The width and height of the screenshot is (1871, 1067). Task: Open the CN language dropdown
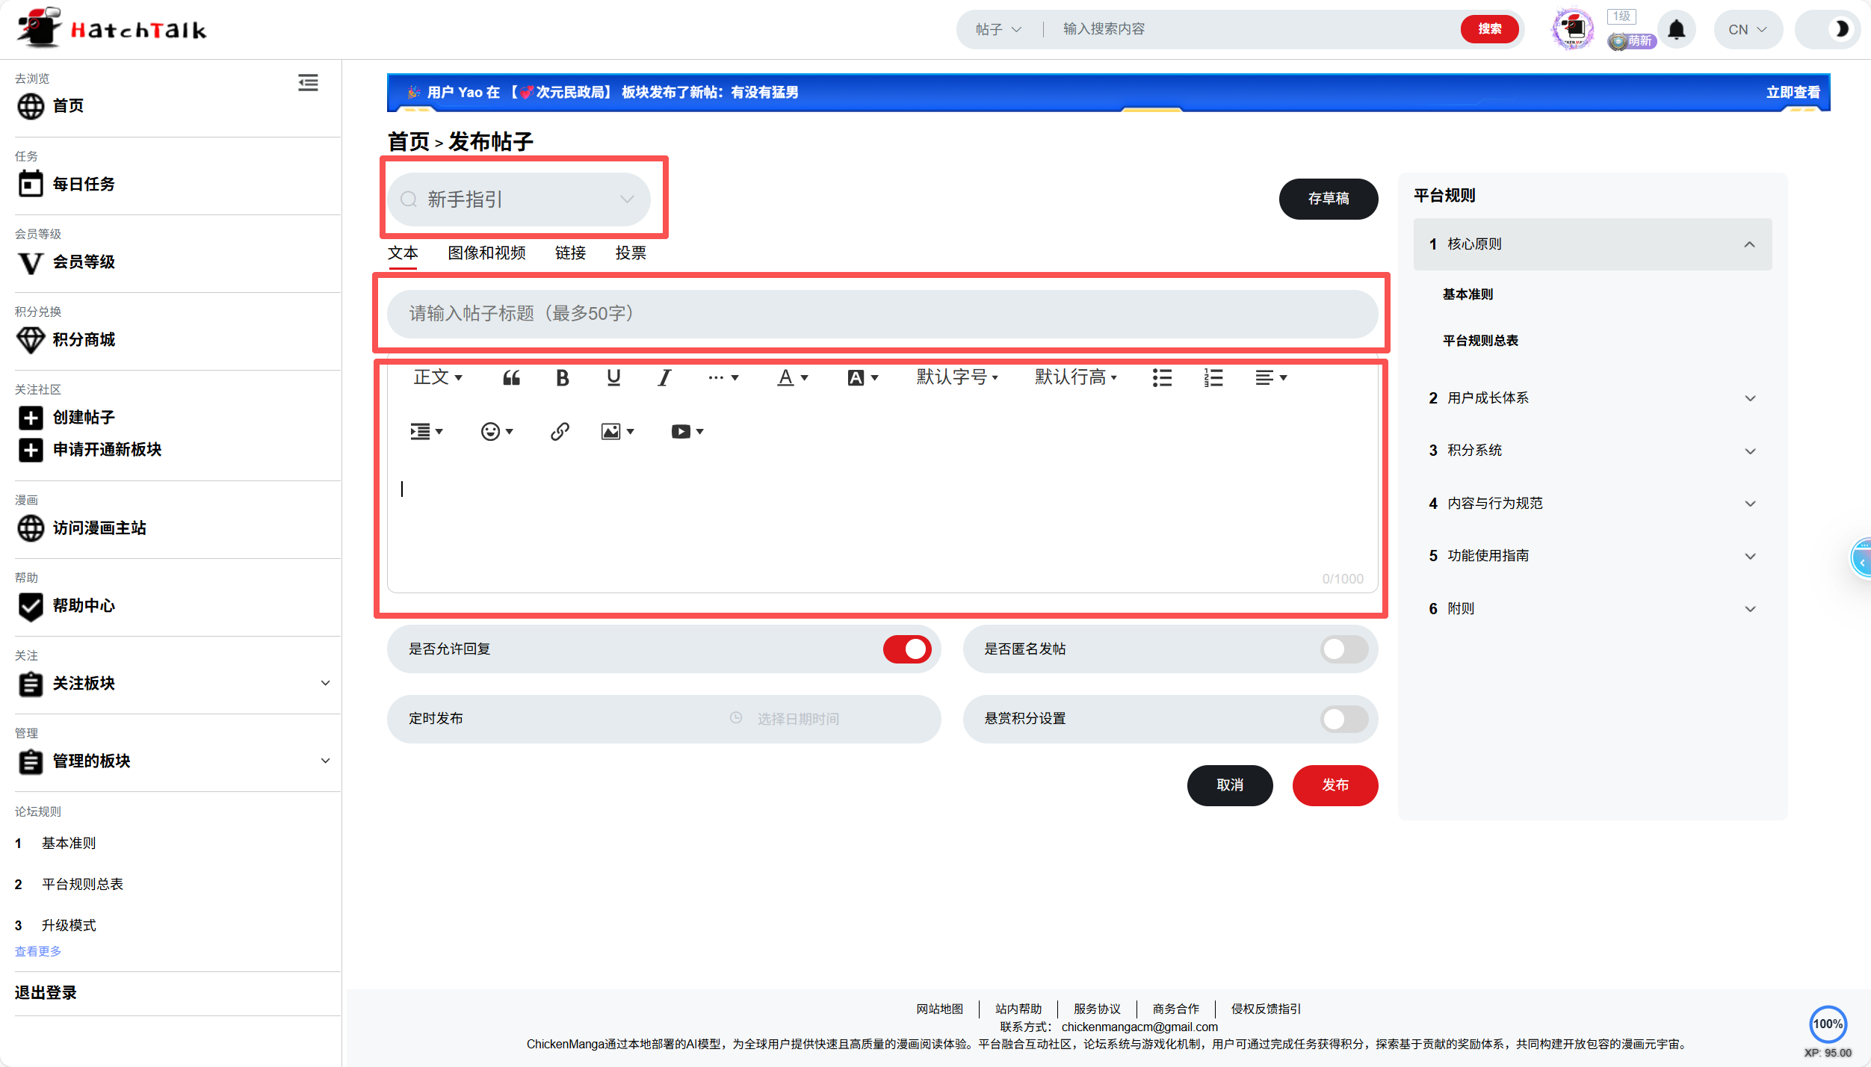point(1747,30)
